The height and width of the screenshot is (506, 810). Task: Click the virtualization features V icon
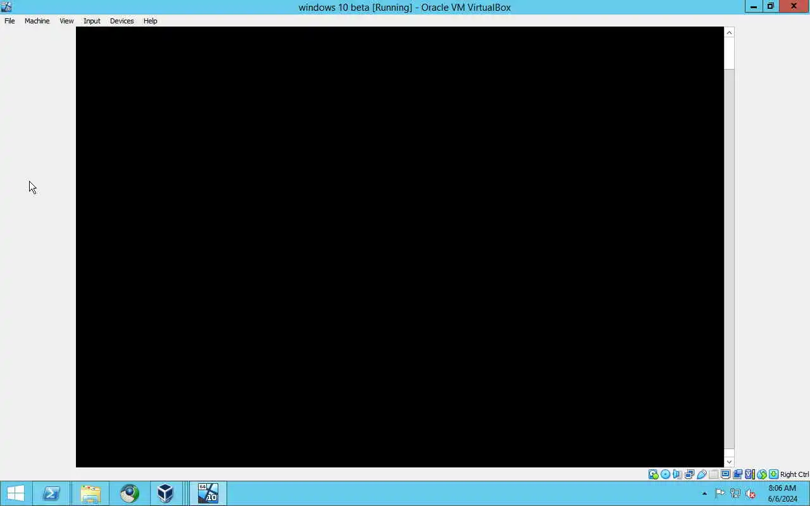[x=750, y=474]
